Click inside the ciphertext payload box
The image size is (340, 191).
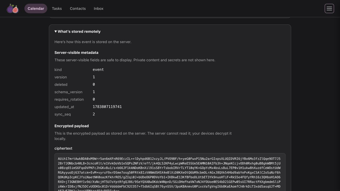click(x=170, y=172)
